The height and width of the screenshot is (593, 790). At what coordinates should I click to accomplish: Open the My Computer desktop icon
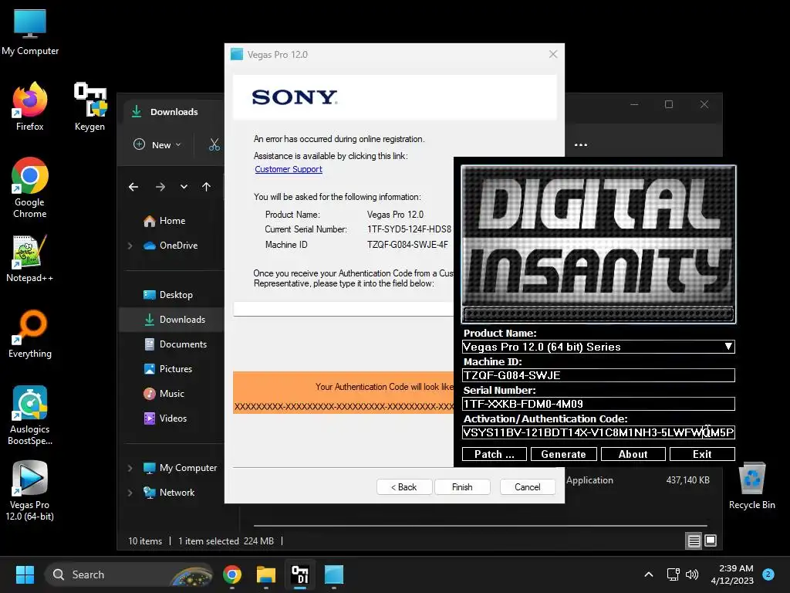(30, 32)
